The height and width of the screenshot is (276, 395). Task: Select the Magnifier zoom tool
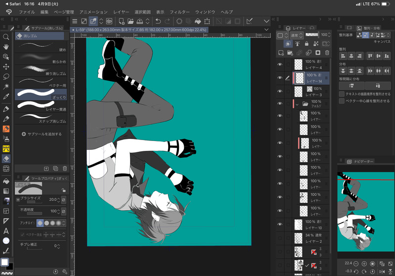pos(6,37)
